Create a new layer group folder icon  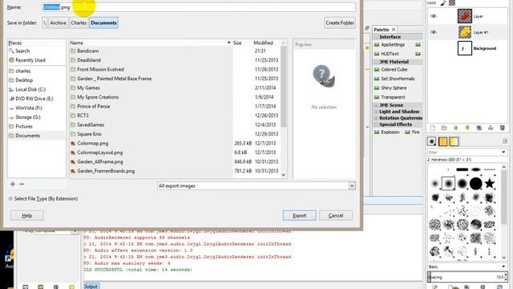point(444,128)
